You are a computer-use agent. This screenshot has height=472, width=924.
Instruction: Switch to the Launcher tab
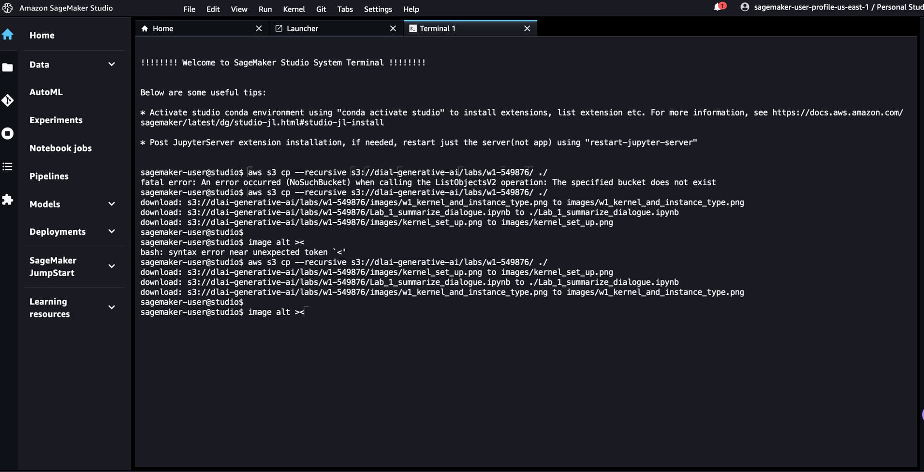[x=336, y=28]
